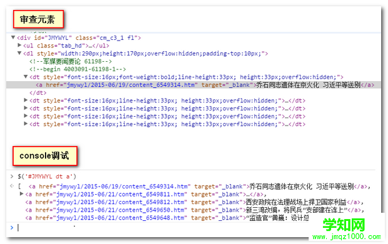
Task: Click the div id="JMYWYL" element row text
Action: pyautogui.click(x=79, y=38)
